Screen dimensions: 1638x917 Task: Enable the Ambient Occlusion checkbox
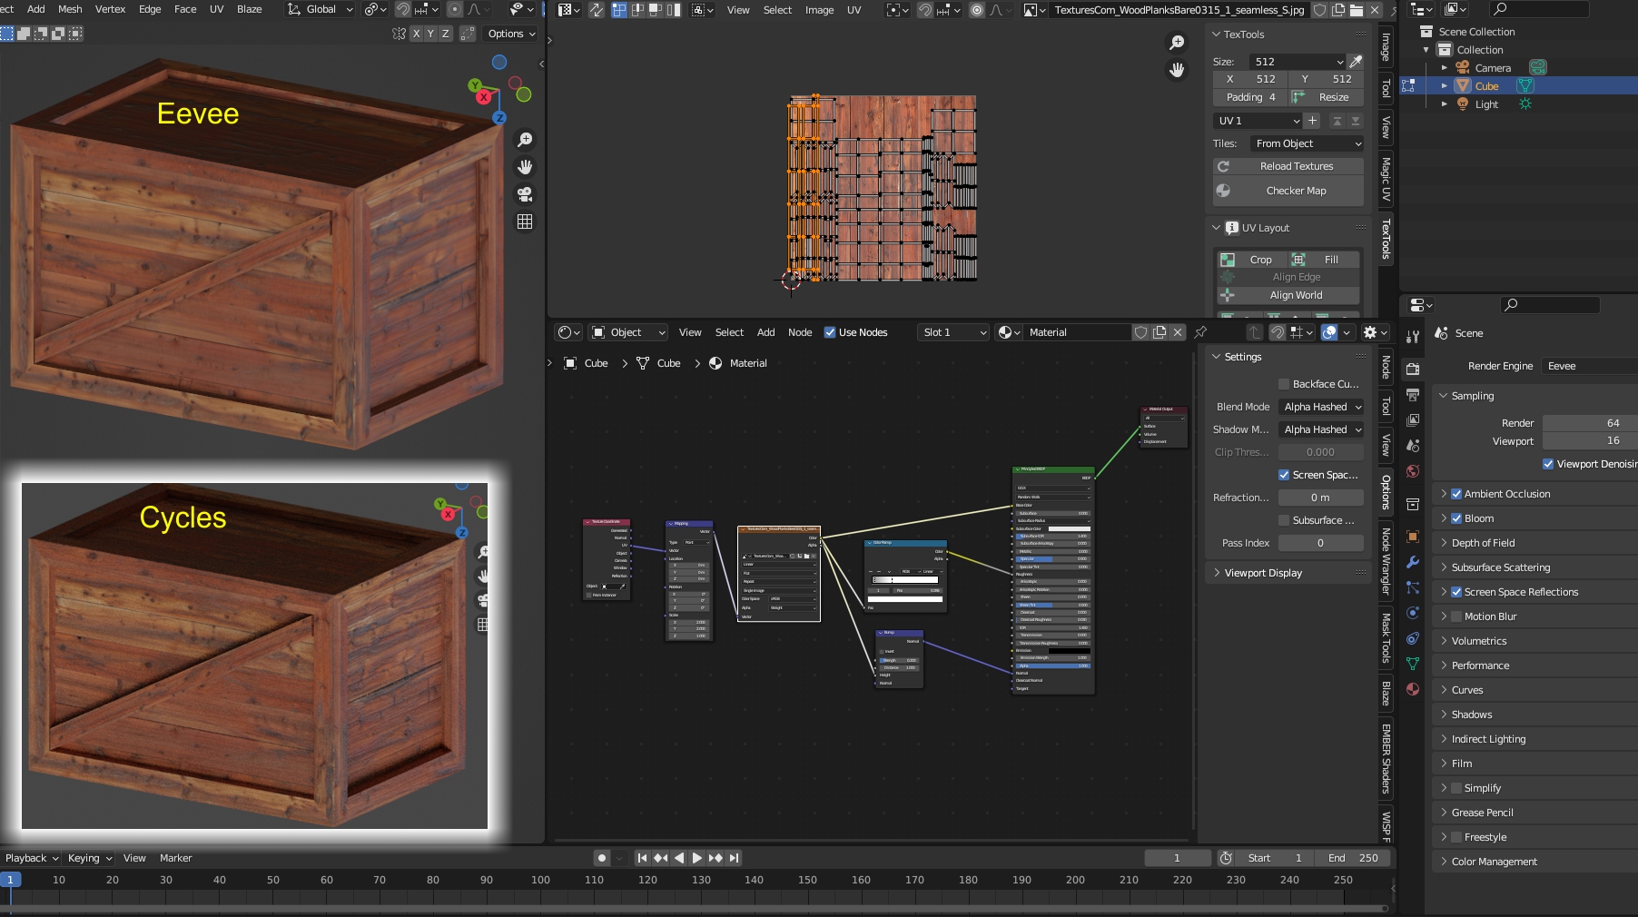(1456, 494)
